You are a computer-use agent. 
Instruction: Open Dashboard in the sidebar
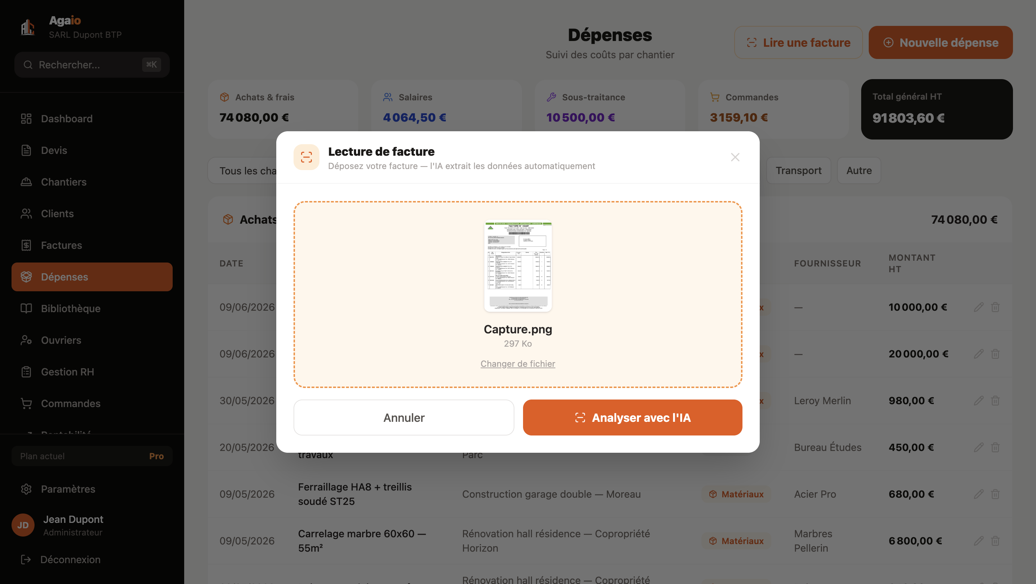pyautogui.click(x=92, y=119)
